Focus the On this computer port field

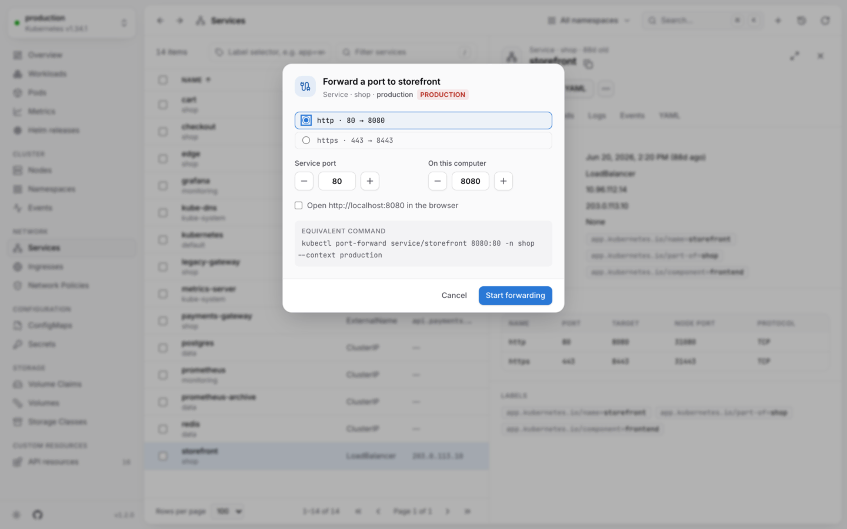[x=471, y=181]
